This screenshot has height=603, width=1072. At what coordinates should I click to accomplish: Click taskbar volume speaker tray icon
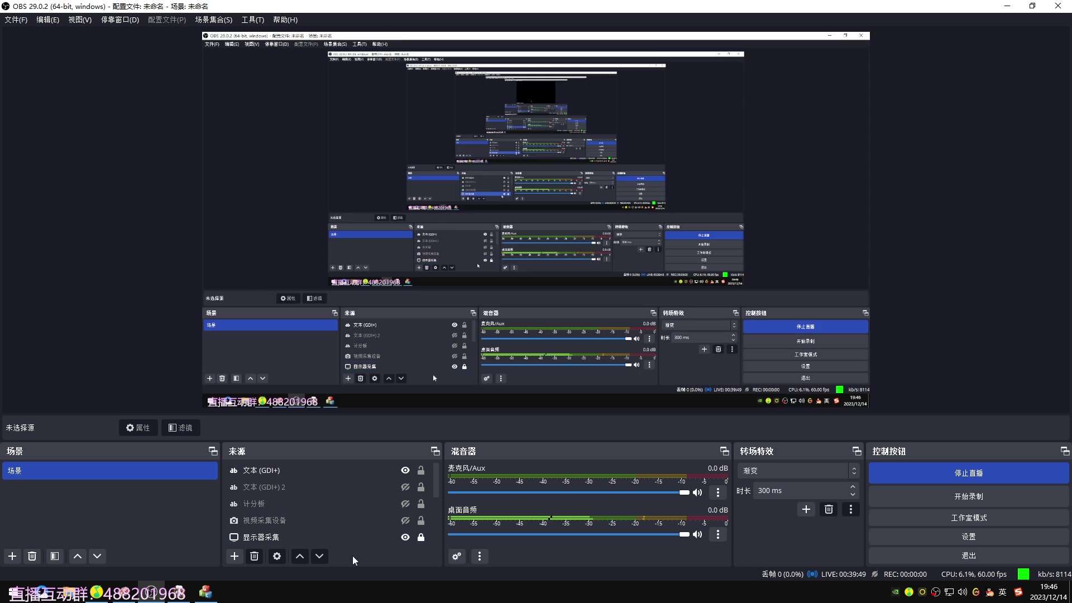pos(963,592)
